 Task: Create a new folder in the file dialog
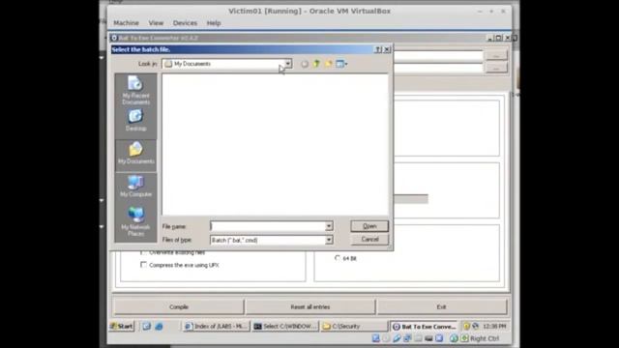328,64
